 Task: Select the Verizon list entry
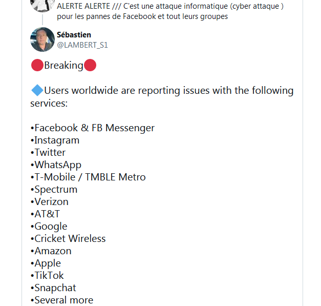click(49, 201)
